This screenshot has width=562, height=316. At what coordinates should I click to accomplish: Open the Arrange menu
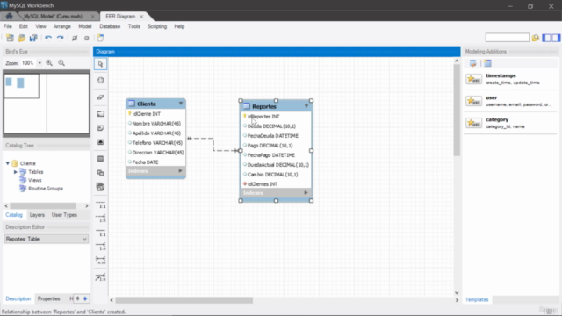click(x=62, y=26)
